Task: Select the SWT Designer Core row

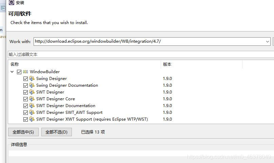Action: (x=56, y=99)
